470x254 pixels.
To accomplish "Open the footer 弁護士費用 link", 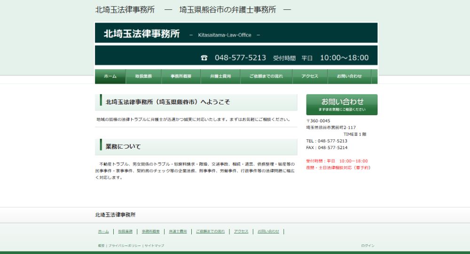I will [178, 231].
